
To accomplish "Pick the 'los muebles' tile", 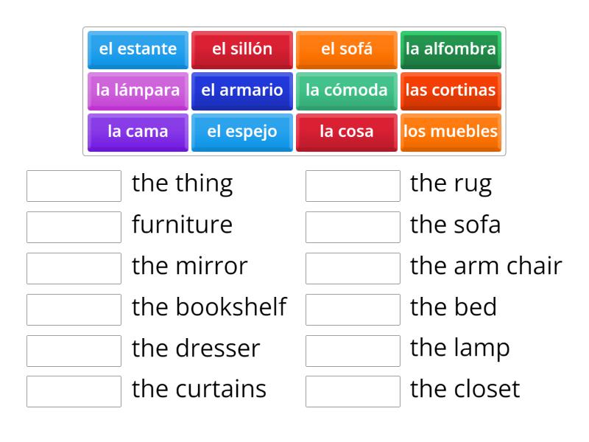I will [451, 132].
